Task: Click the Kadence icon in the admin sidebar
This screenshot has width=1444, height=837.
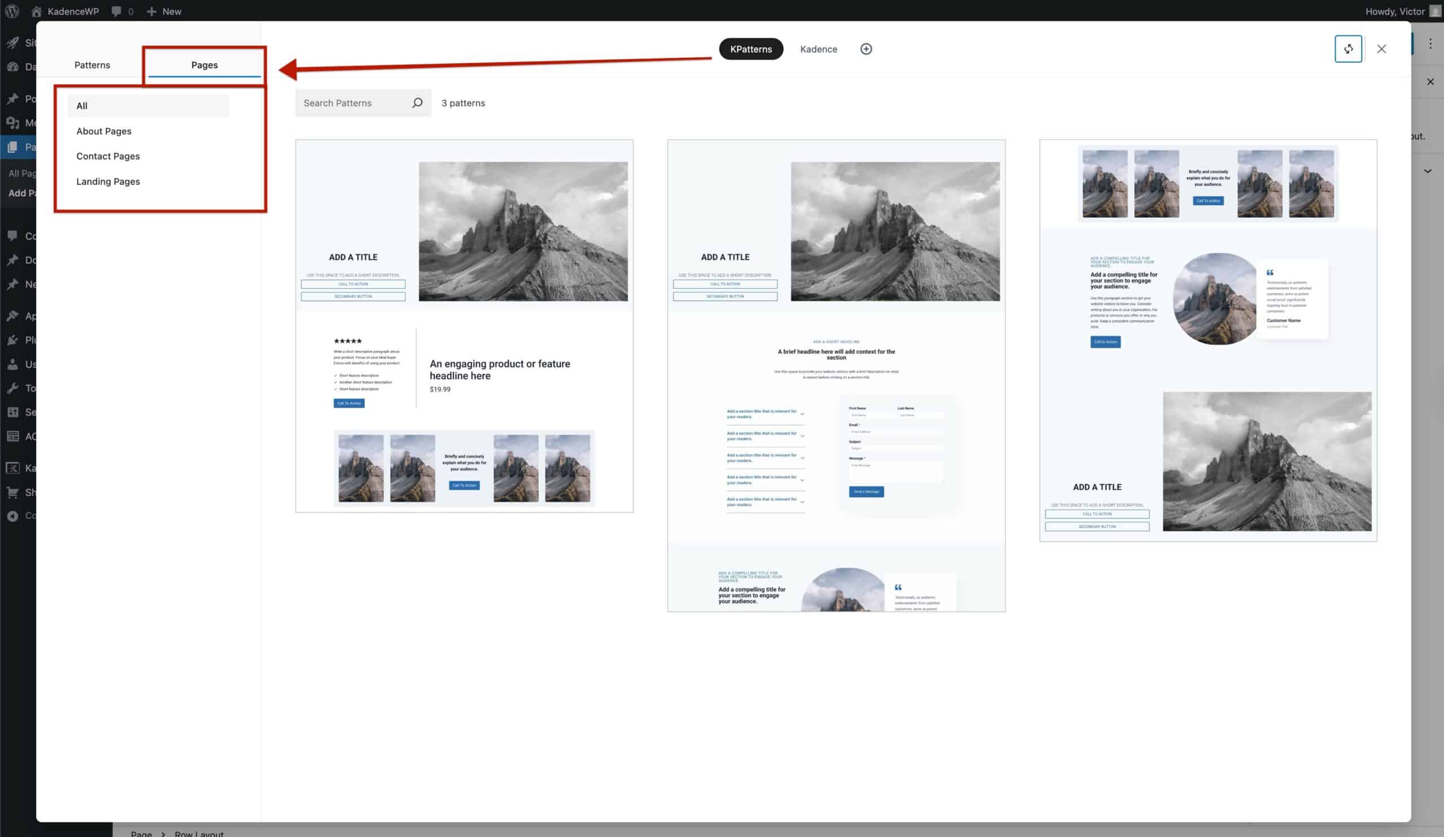Action: click(x=12, y=468)
